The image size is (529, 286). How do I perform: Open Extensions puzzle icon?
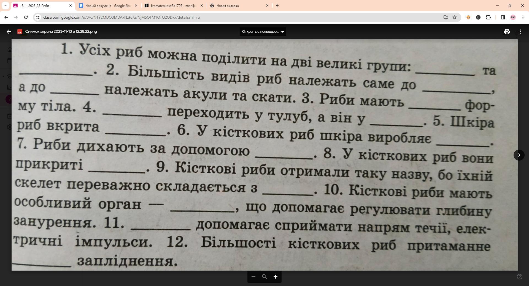(488, 17)
